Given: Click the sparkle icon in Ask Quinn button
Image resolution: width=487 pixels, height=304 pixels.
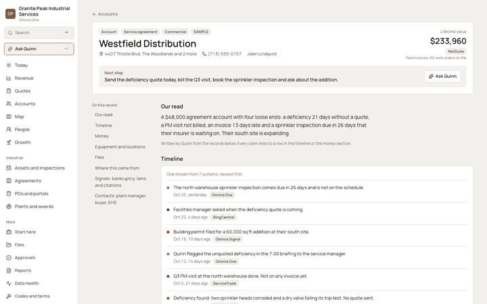Looking at the screenshot, I should (x=431, y=76).
